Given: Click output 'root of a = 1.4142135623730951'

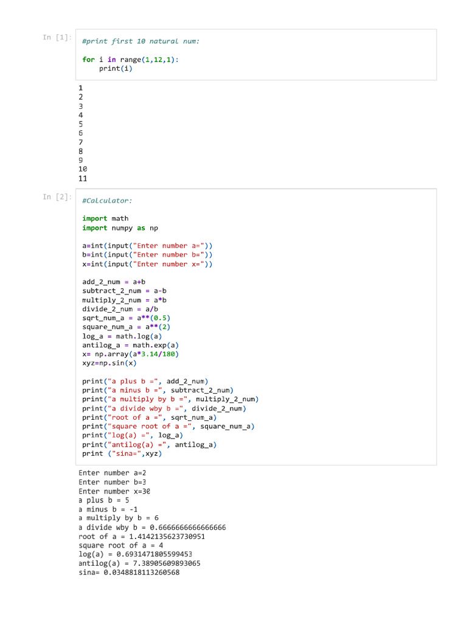Looking at the screenshot, I should point(142,537).
